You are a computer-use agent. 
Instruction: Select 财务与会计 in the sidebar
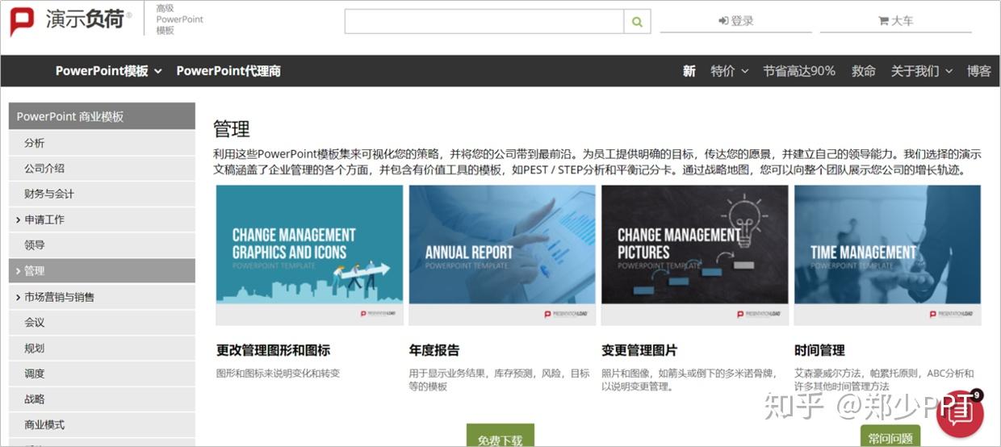102,194
